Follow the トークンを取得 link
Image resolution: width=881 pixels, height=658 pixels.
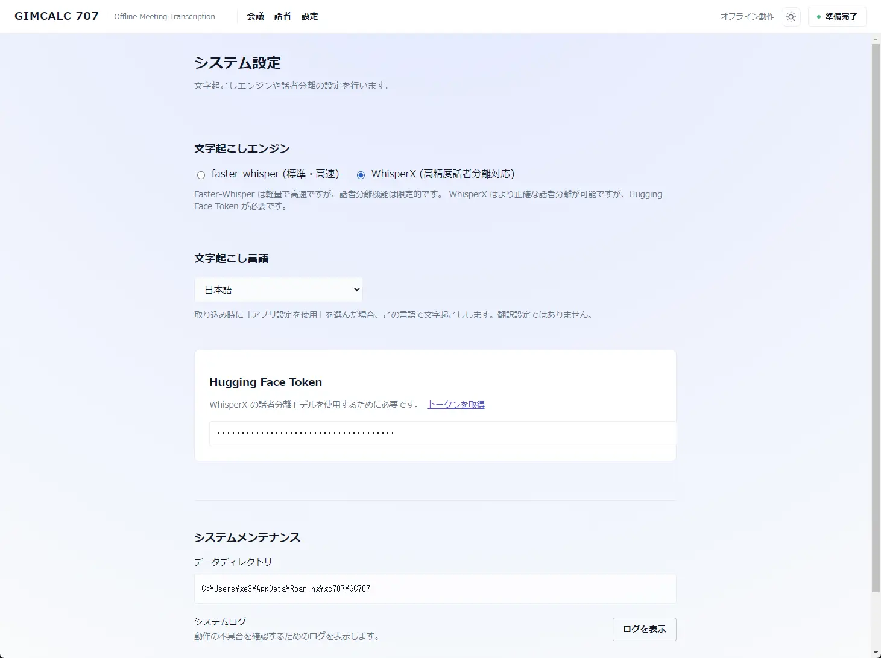[x=456, y=405]
